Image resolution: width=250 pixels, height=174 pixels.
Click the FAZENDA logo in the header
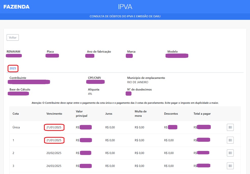click(x=17, y=7)
